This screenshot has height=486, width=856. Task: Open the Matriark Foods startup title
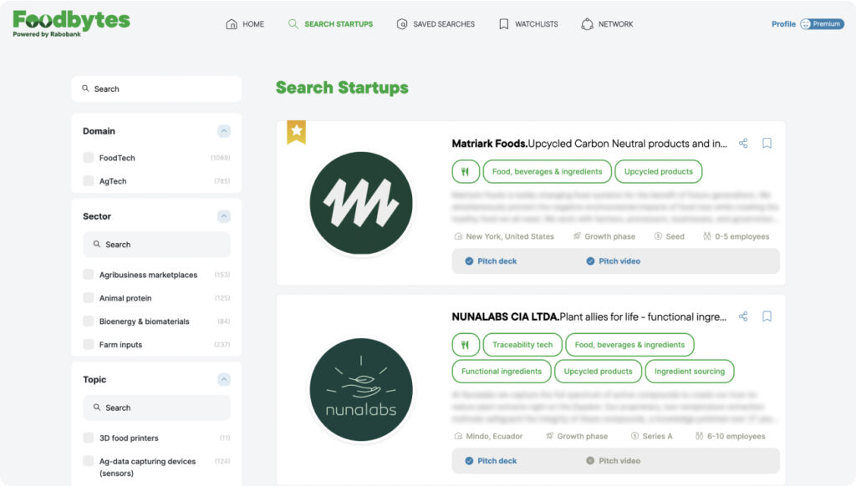pyautogui.click(x=589, y=144)
